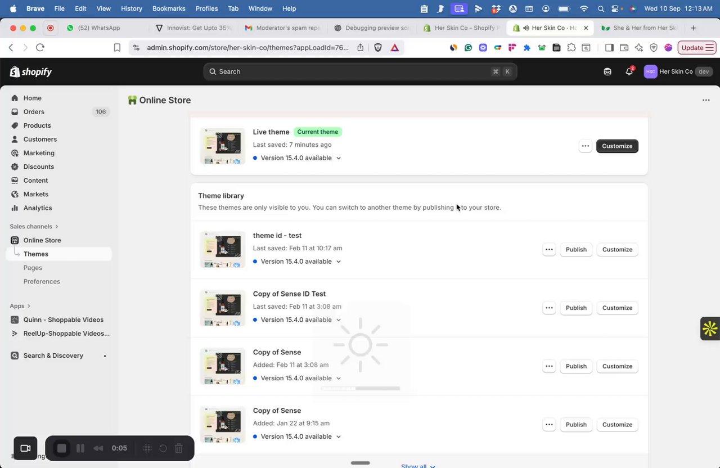Open the Sidekick assistant icon in top bar
The height and width of the screenshot is (468, 720).
tap(607, 71)
